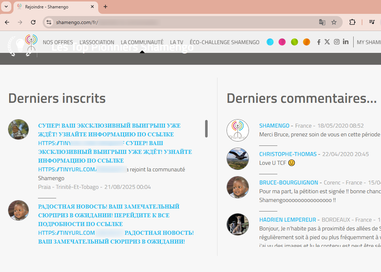
Task: Bookmark this page with the star
Action: (334, 22)
